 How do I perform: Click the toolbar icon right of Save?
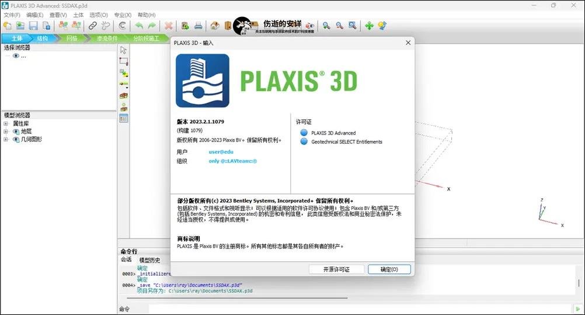tap(46, 26)
